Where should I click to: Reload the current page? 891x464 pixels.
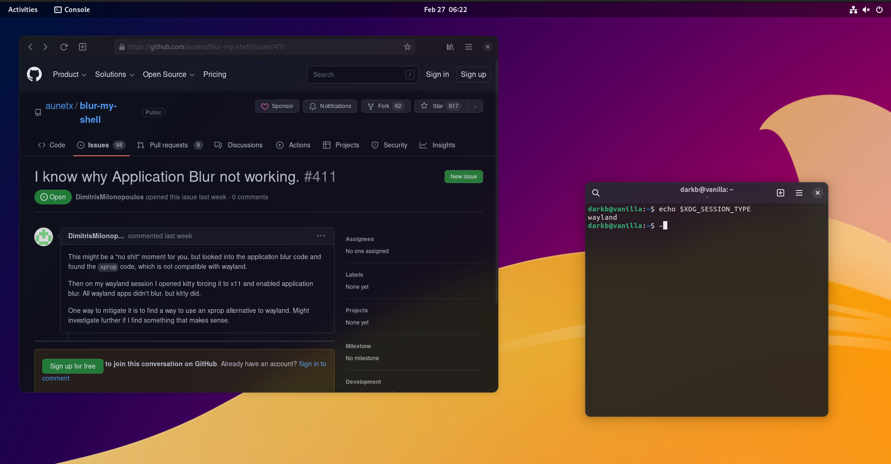coord(64,47)
